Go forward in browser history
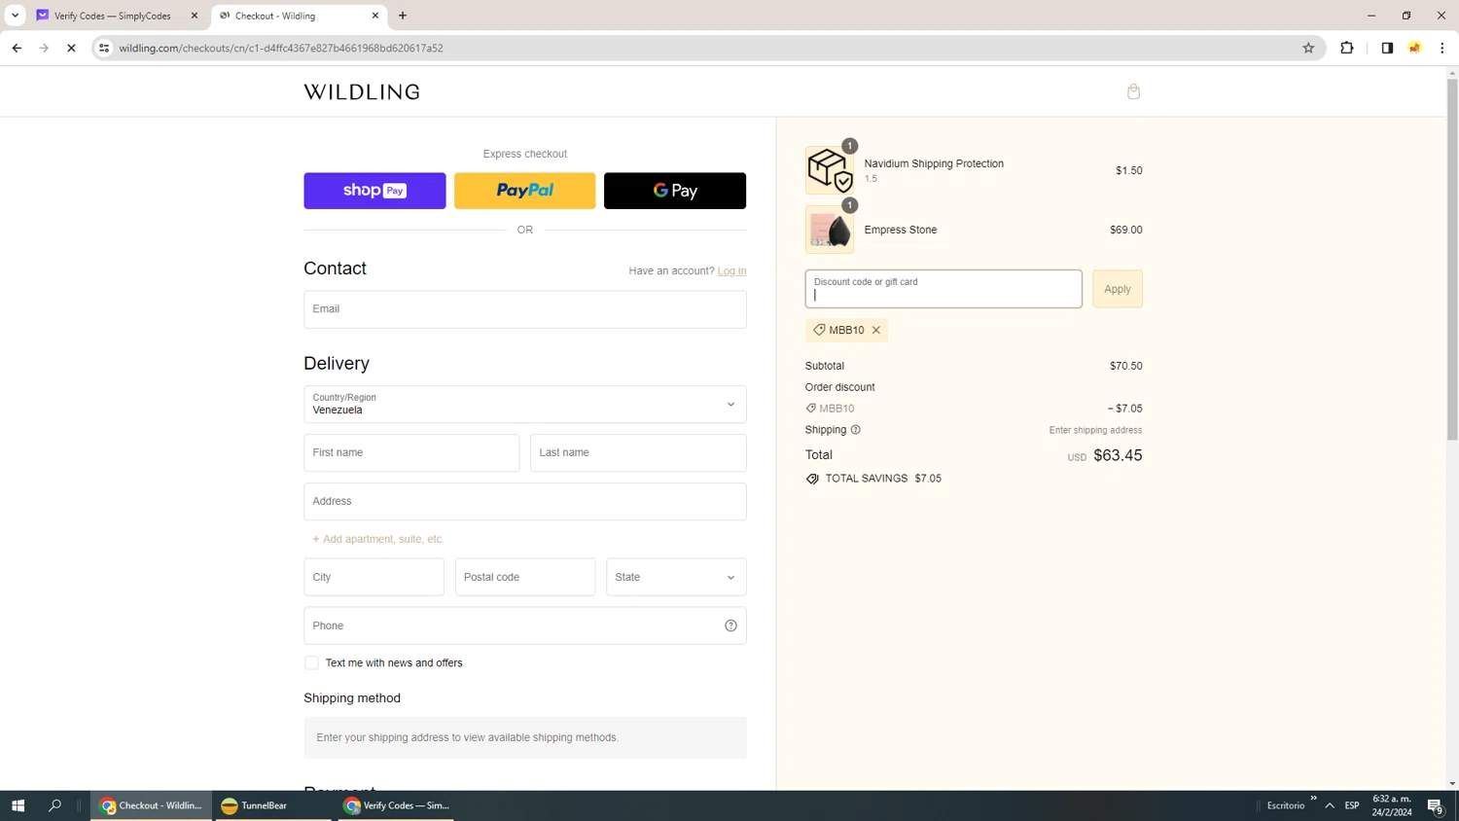 [44, 48]
